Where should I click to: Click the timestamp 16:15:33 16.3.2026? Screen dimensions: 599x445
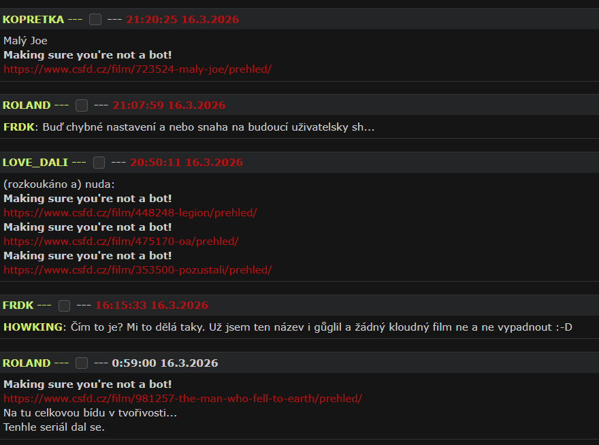click(x=152, y=306)
